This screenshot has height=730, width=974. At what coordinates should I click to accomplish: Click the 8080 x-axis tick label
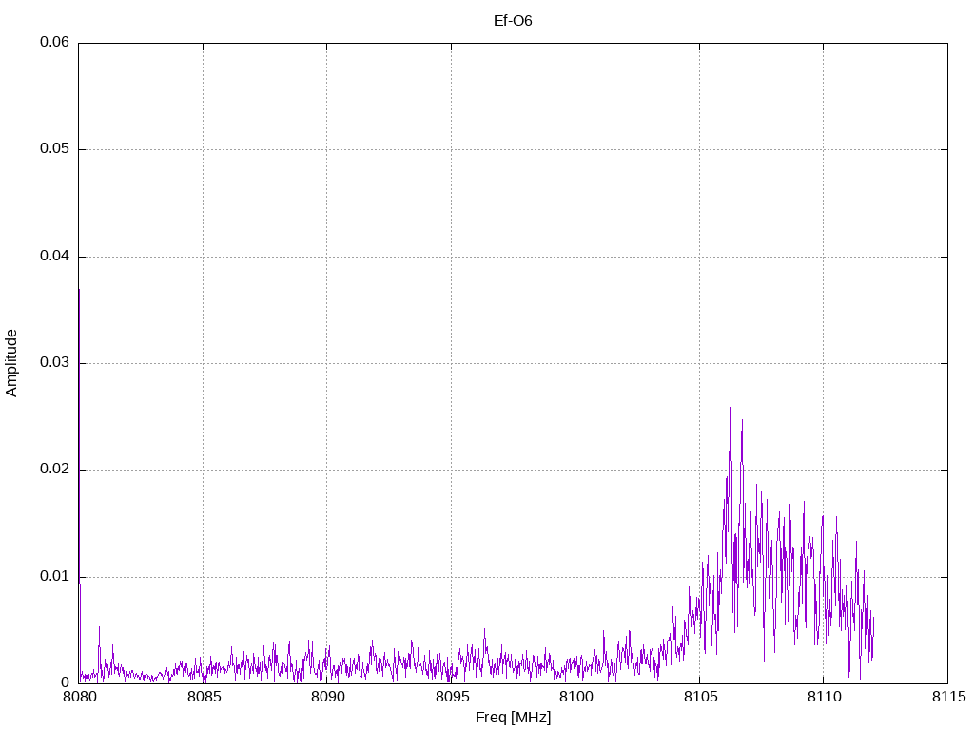79,699
